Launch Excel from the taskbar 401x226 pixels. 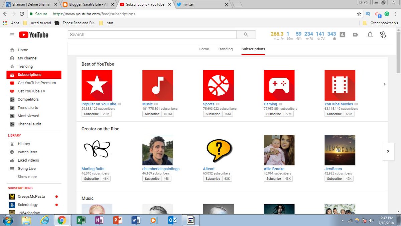click(x=81, y=220)
